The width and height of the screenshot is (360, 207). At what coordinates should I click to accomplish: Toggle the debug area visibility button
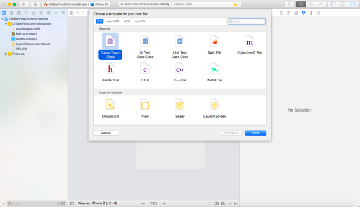pyautogui.click(x=343, y=4)
